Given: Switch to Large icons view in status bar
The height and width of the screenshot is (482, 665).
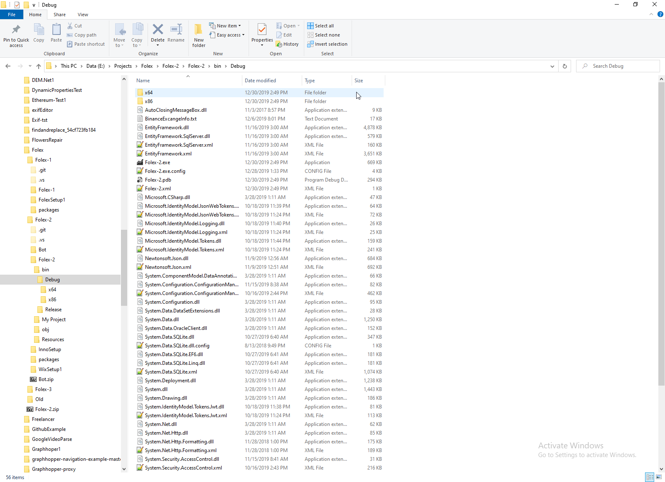Looking at the screenshot, I should coord(659,477).
